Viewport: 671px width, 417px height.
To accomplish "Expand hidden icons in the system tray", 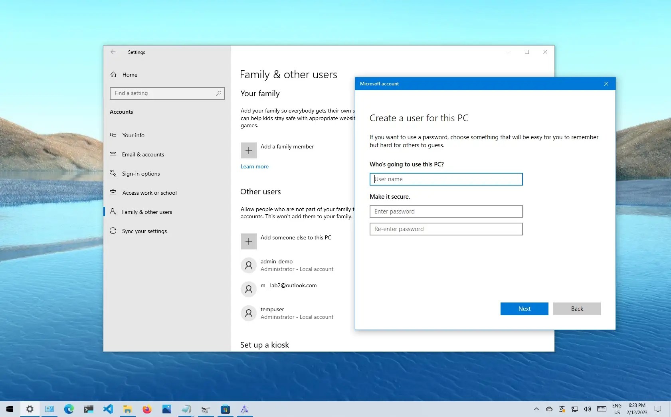I will 536,409.
